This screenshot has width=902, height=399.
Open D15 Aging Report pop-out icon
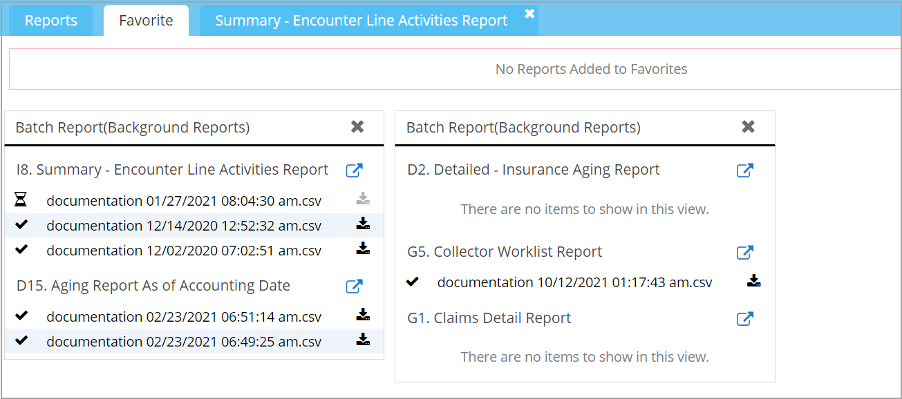tap(354, 286)
